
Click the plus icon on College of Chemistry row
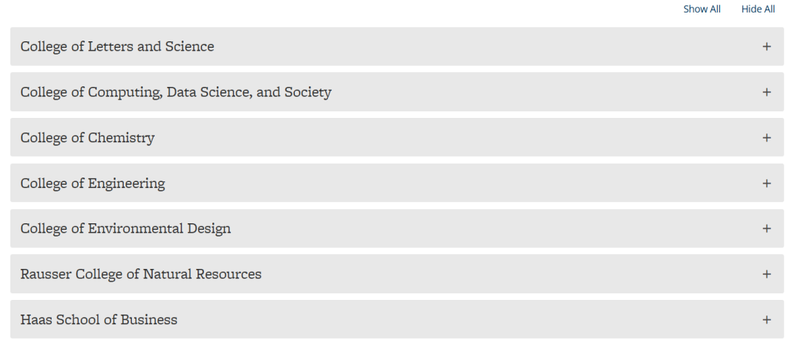[767, 138]
